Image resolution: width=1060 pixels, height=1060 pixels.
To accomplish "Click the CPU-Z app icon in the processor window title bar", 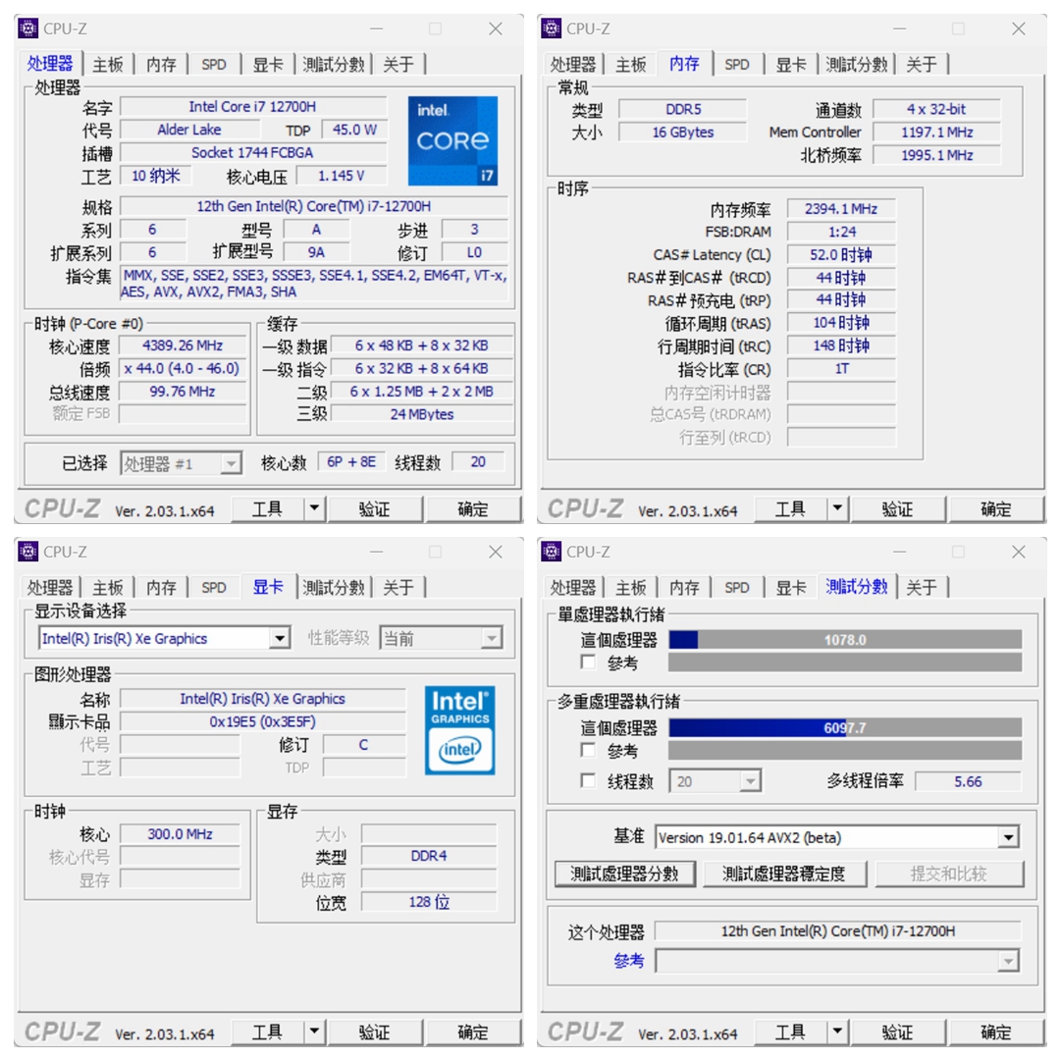I will click(x=26, y=28).
